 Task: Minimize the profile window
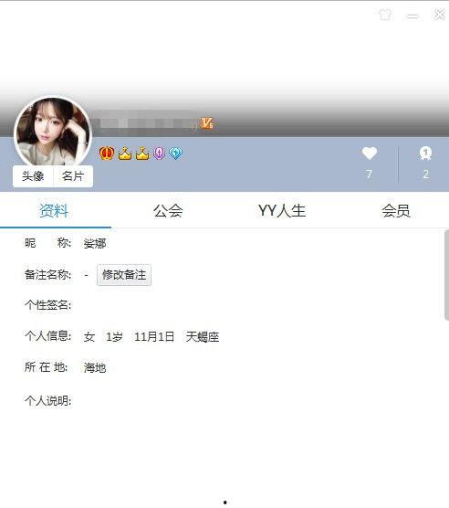[x=412, y=16]
